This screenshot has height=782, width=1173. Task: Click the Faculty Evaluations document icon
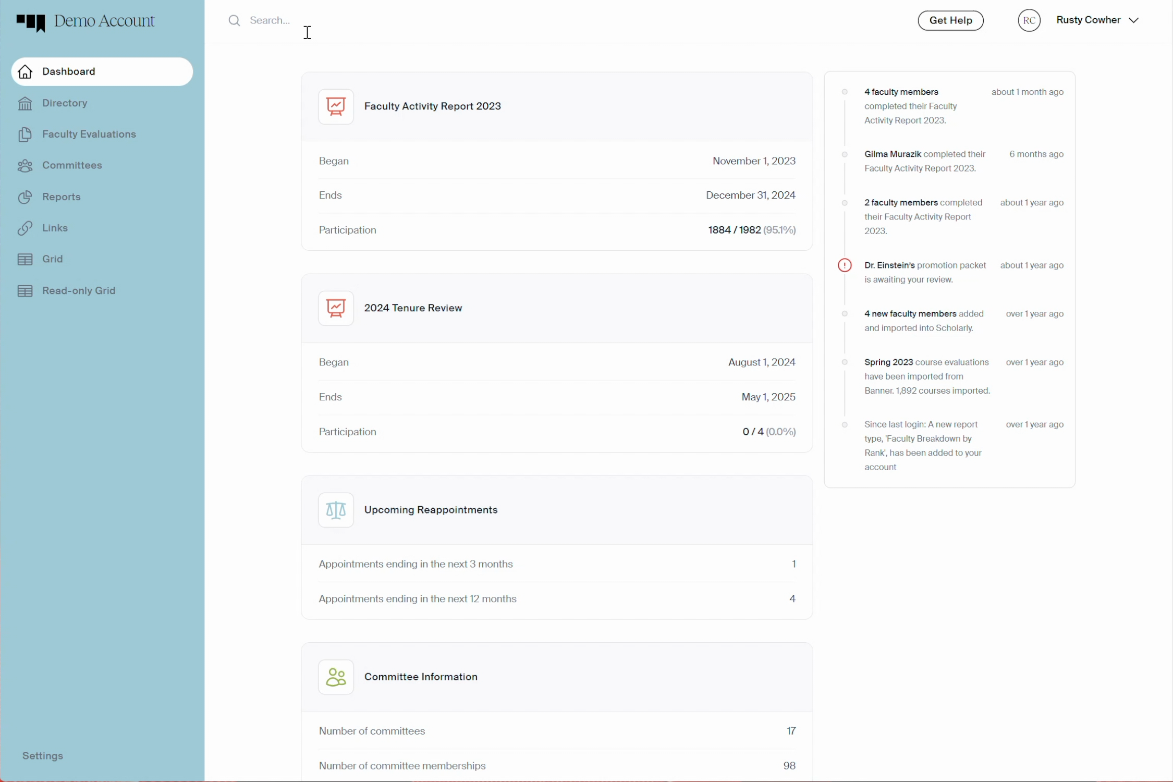coord(25,135)
